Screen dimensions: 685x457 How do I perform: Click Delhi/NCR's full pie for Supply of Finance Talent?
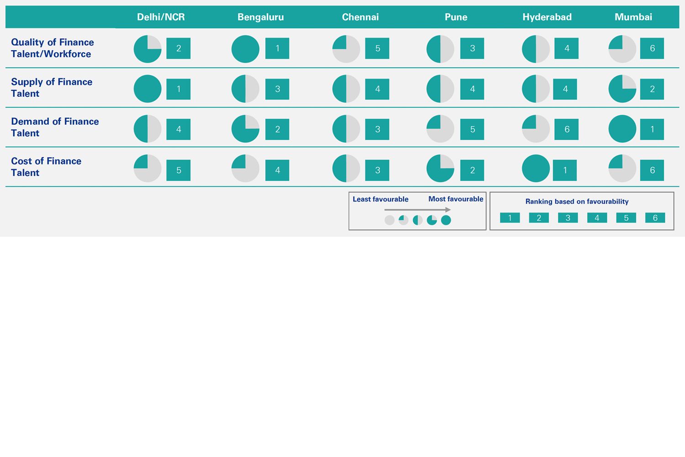148,89
